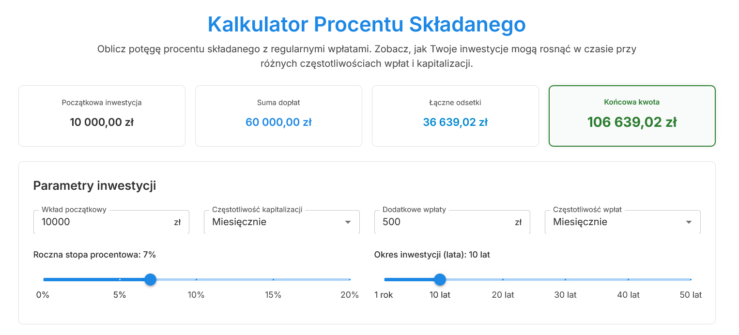
Task: Click the 10 lat label on period slider
Action: coord(440,294)
